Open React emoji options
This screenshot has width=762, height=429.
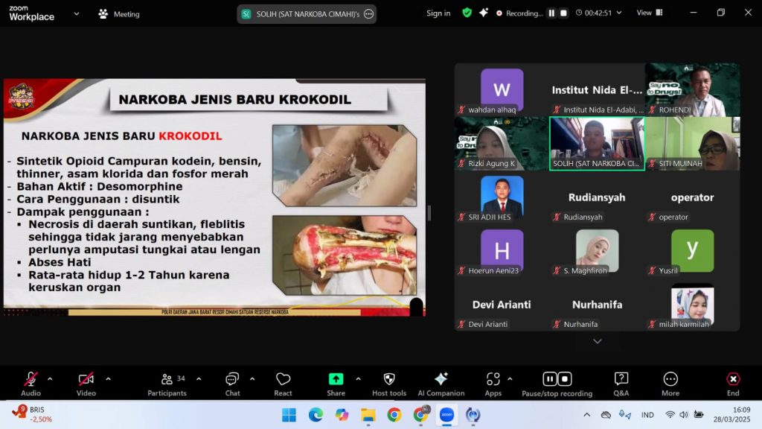(x=283, y=380)
